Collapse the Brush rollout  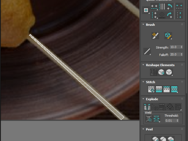coord(143,24)
